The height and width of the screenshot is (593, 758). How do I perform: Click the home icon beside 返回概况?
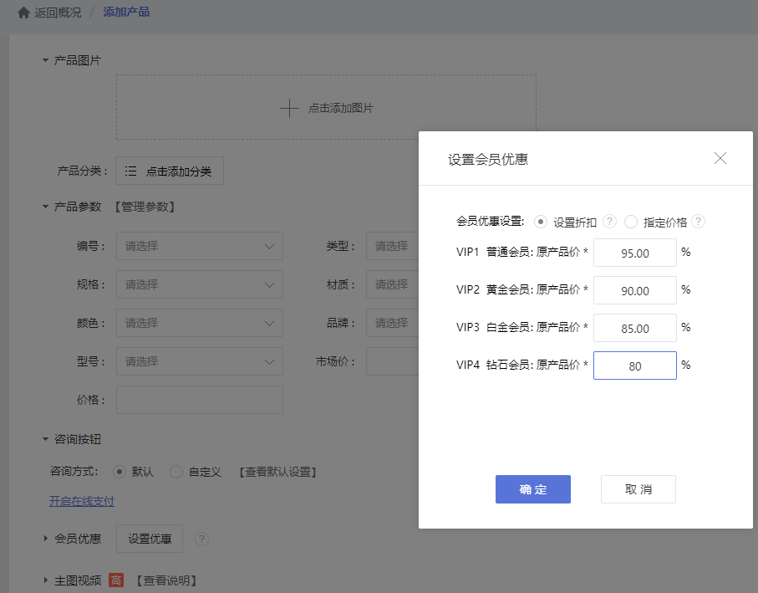point(23,13)
